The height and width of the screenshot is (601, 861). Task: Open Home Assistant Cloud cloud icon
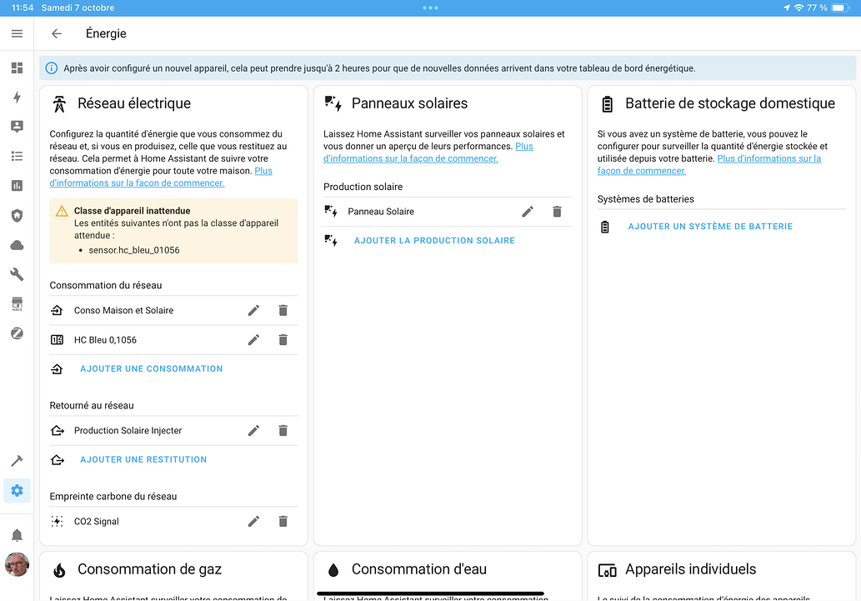pyautogui.click(x=17, y=245)
